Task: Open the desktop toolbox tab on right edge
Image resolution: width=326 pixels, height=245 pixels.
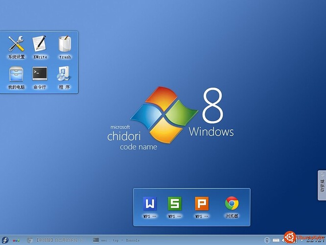Action: tap(322, 185)
